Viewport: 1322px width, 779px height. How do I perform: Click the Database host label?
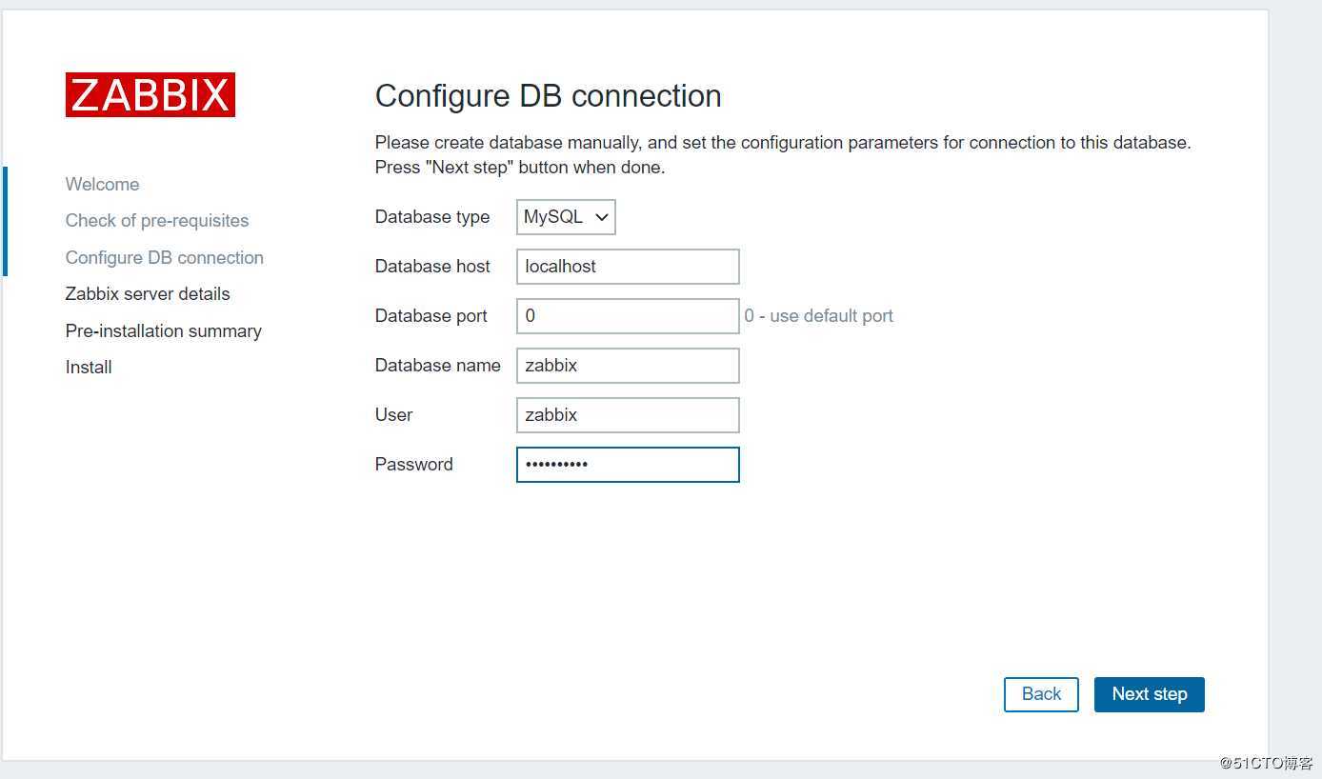click(432, 267)
